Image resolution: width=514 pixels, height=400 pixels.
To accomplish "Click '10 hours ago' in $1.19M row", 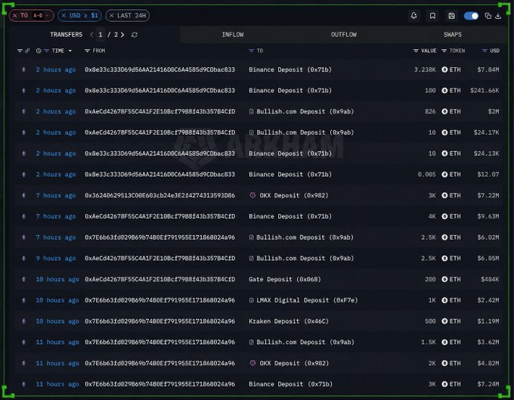I will pos(57,321).
